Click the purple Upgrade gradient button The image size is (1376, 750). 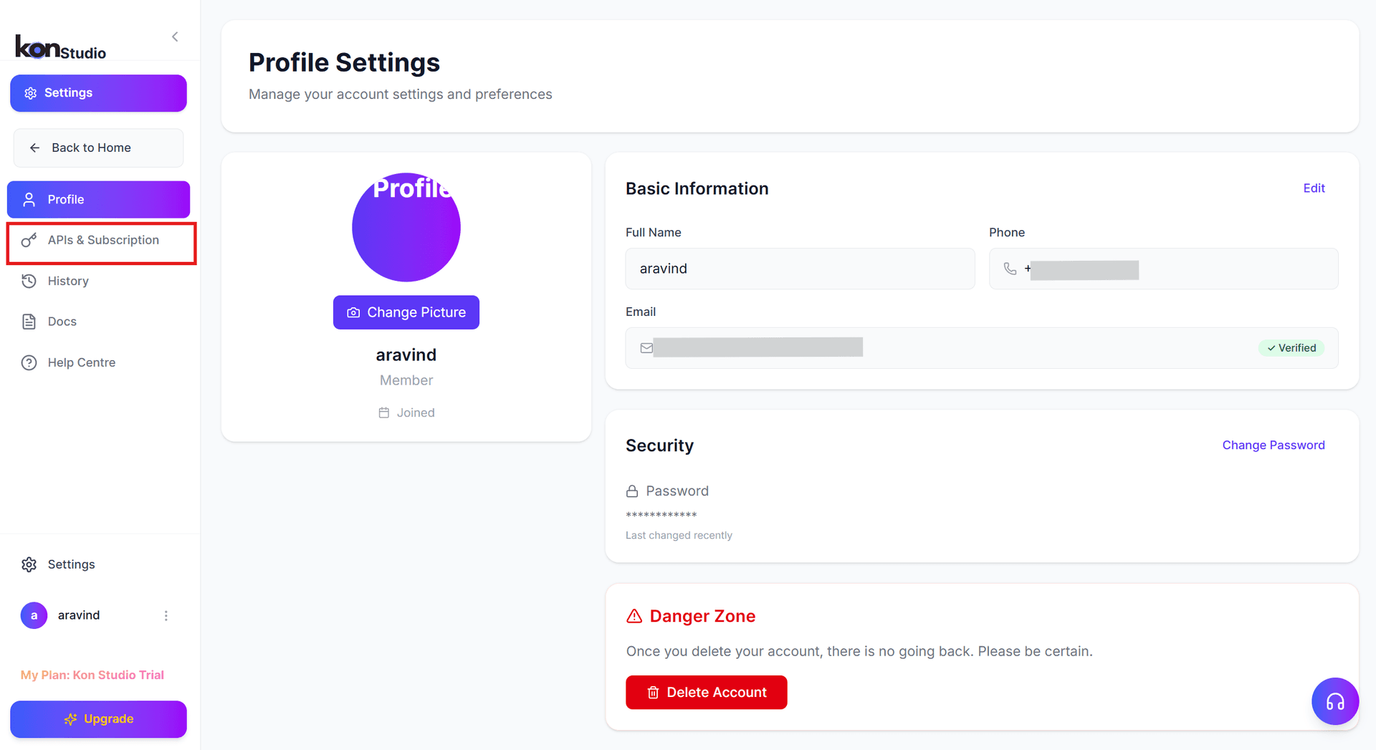coord(98,718)
